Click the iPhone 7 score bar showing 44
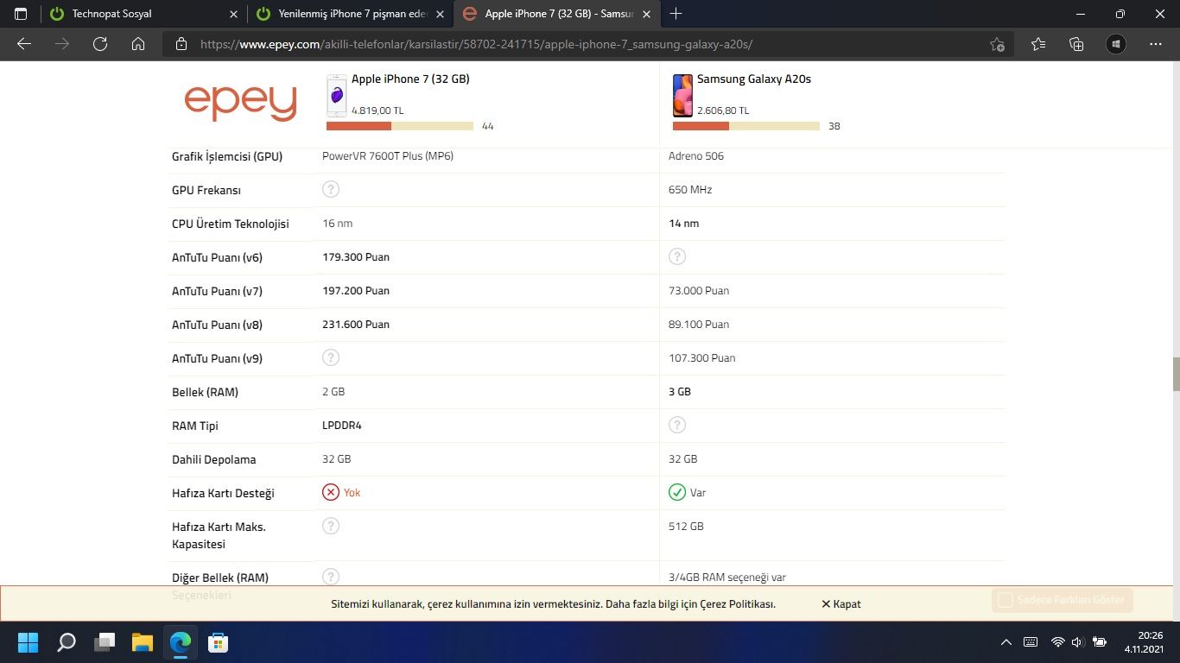 [x=400, y=126]
